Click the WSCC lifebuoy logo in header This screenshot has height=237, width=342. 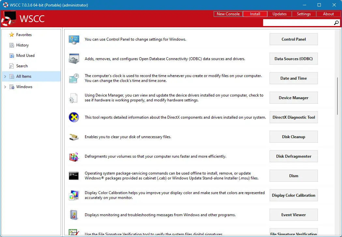(8, 19)
